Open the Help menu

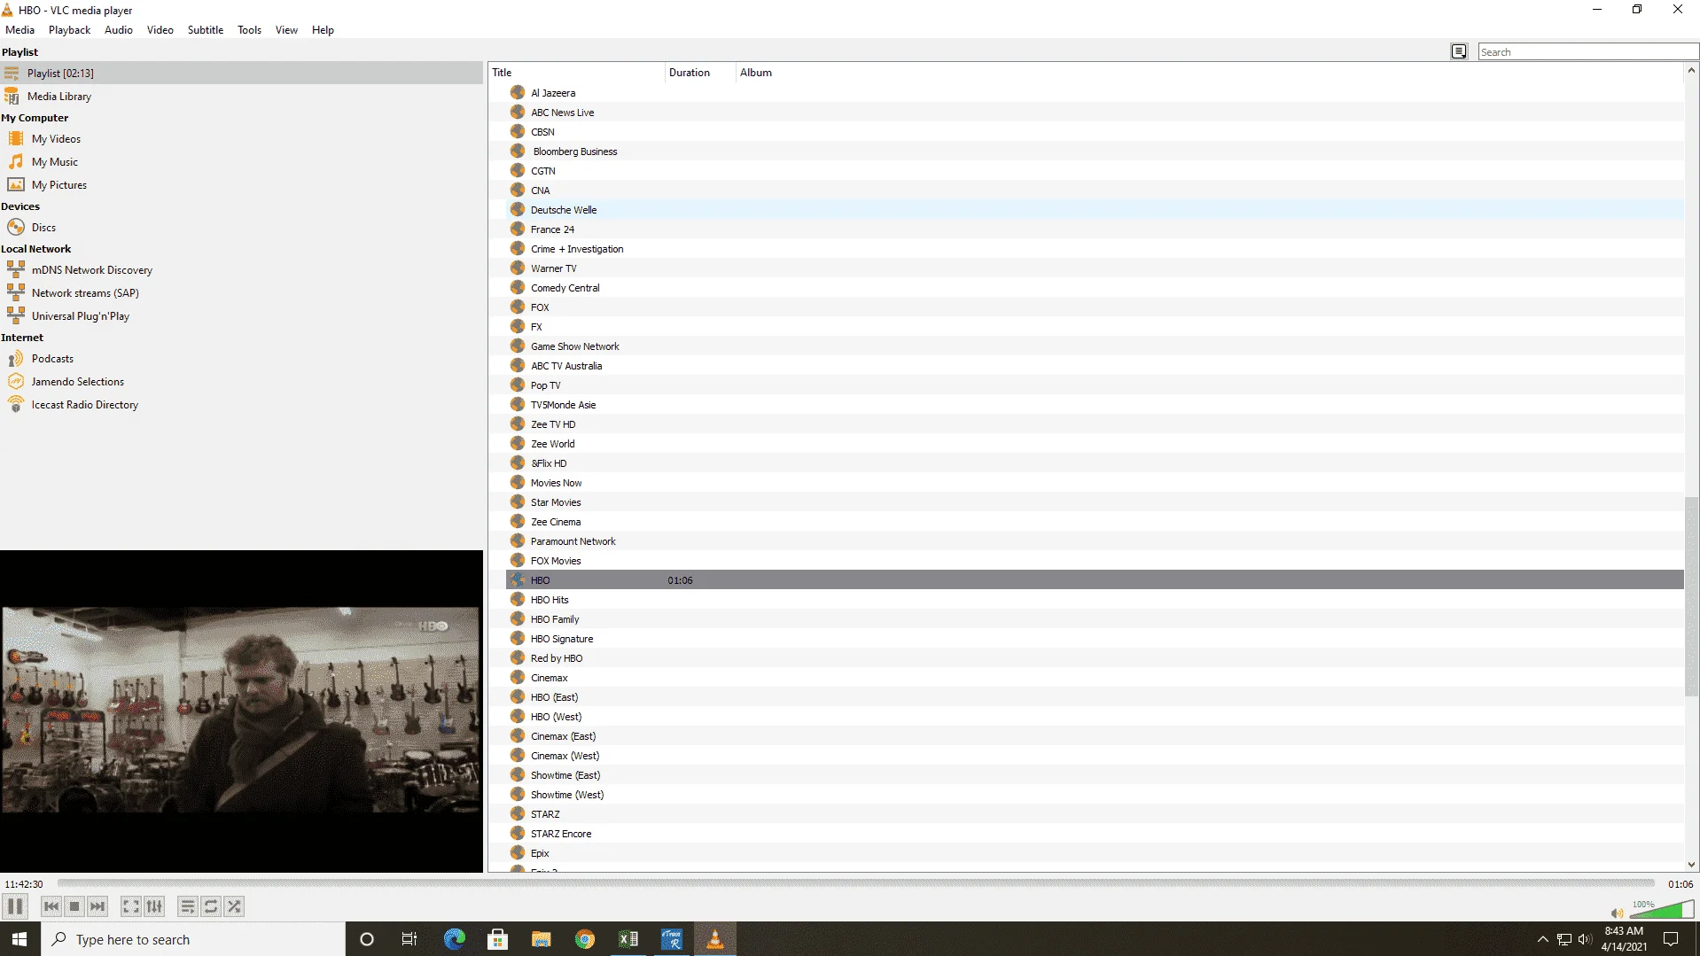[323, 30]
